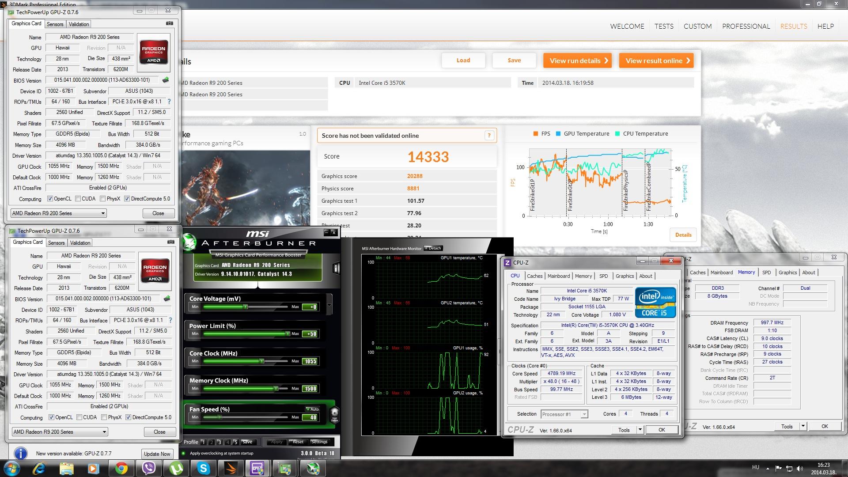Click Memory Clock slider handle in Afterburner

click(x=276, y=389)
